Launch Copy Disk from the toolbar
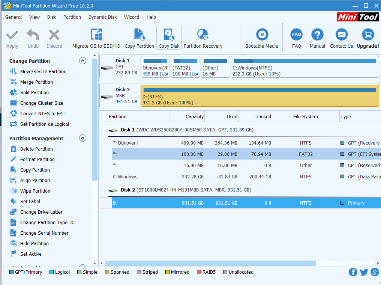 [x=169, y=35]
